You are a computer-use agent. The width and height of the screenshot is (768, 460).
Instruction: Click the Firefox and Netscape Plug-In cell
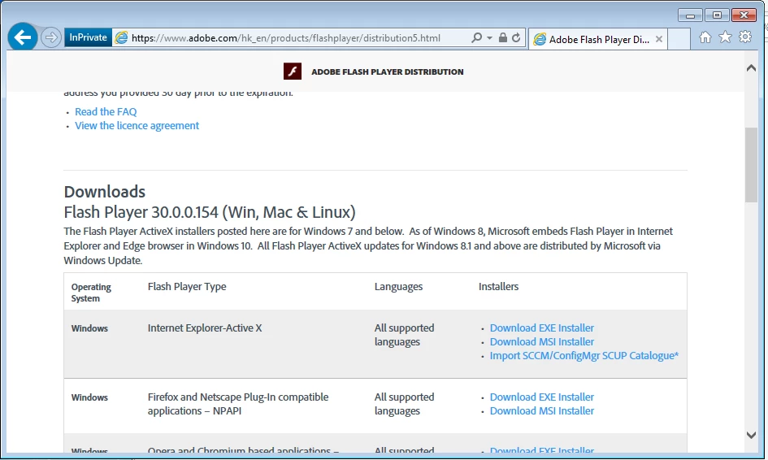coord(238,404)
